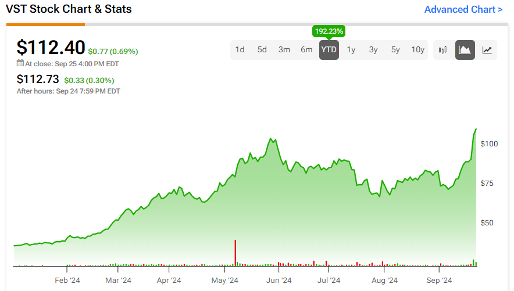Click the 192.23% YTD return badge
514x291 pixels.
click(x=329, y=31)
